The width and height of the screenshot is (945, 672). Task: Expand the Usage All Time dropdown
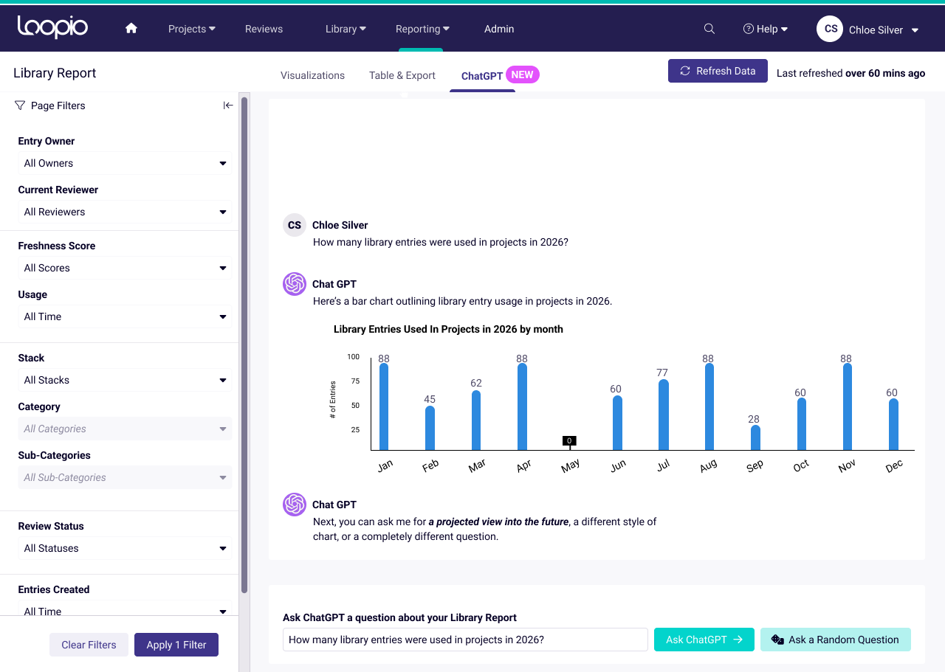pos(125,316)
